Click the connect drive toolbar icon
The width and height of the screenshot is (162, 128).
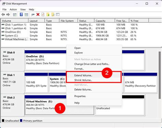[33, 15]
